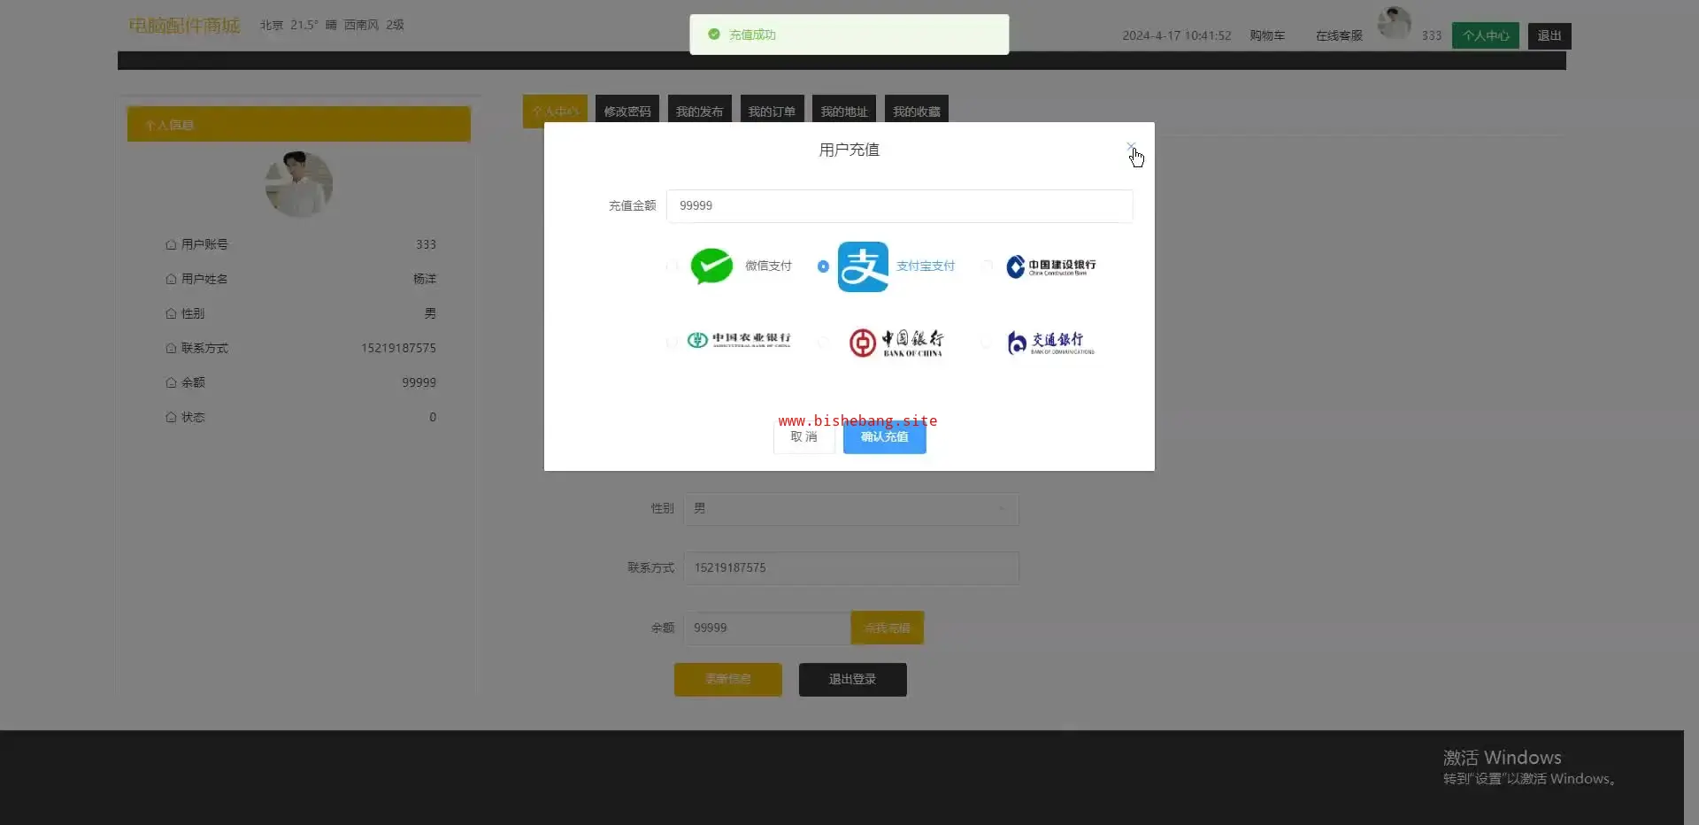Click the green 个人中心 button in the header
Viewport: 1699px width, 825px height.
pyautogui.click(x=1486, y=35)
